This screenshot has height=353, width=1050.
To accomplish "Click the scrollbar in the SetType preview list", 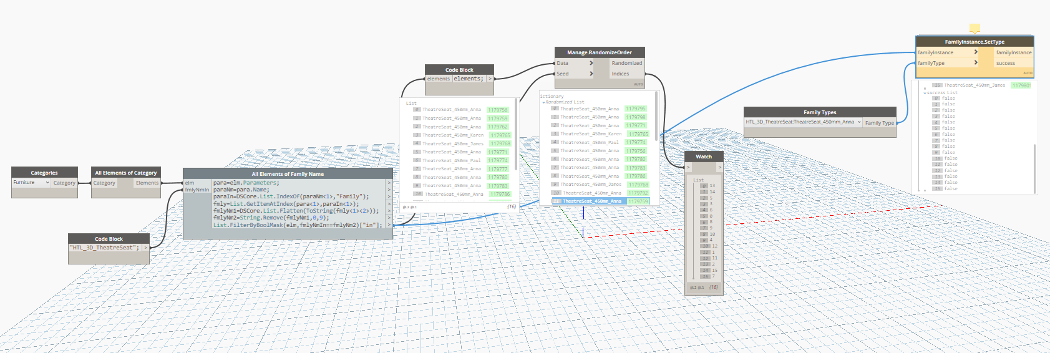I will (1034, 168).
